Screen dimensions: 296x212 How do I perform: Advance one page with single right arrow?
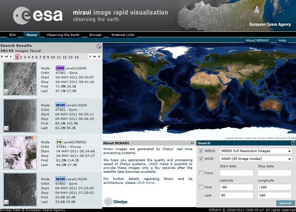pyautogui.click(x=90, y=56)
